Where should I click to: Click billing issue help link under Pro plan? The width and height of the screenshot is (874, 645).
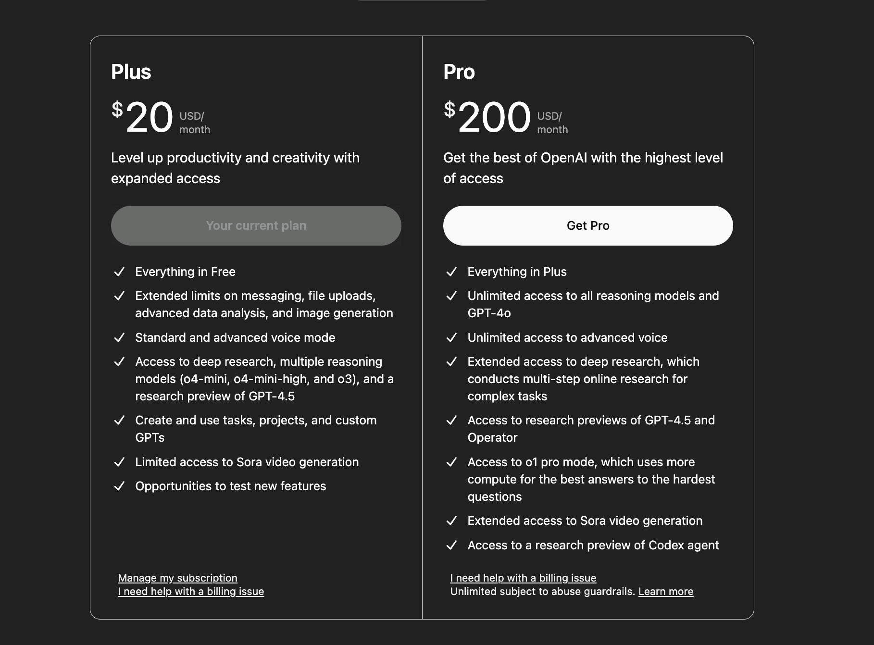pyautogui.click(x=523, y=578)
